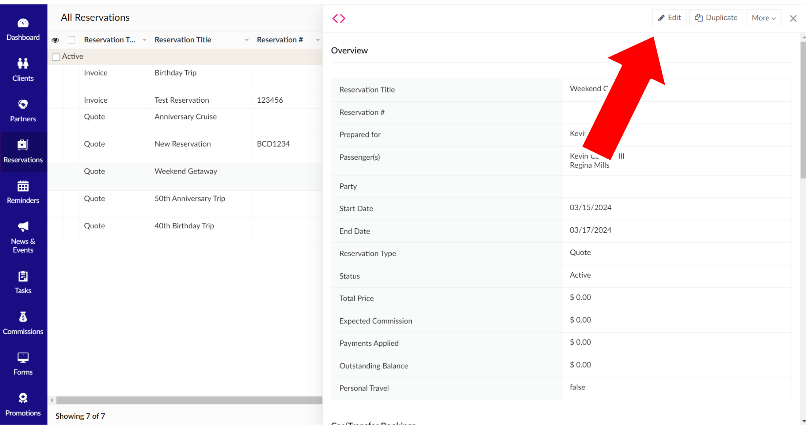The width and height of the screenshot is (806, 429).
Task: Click the Duplicate button
Action: point(716,18)
